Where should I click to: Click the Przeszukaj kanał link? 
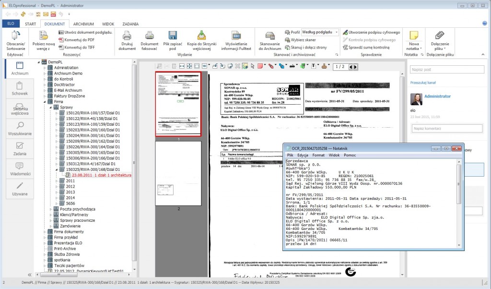(423, 83)
